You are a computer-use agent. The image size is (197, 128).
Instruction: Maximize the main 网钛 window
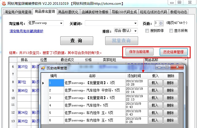(x=179, y=2)
